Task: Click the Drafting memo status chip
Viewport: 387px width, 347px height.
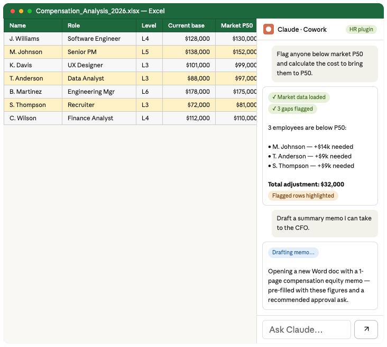Action: 293,252
